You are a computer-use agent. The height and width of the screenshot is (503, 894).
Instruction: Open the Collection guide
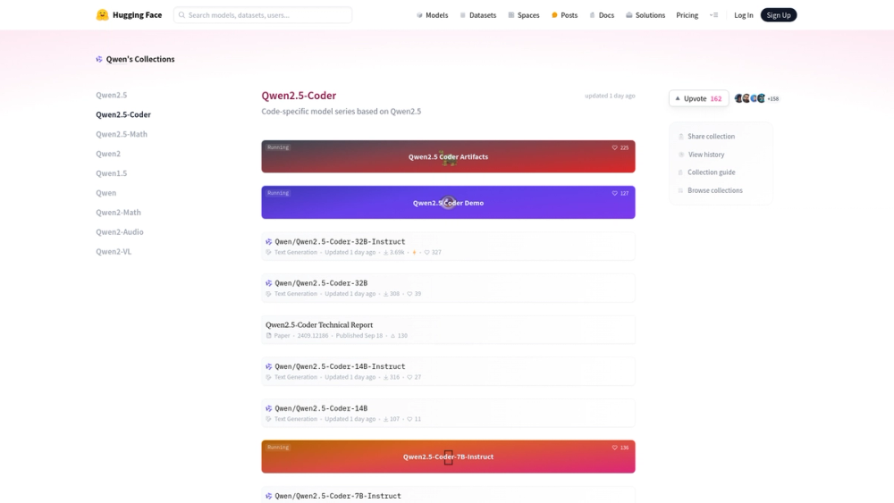[711, 172]
